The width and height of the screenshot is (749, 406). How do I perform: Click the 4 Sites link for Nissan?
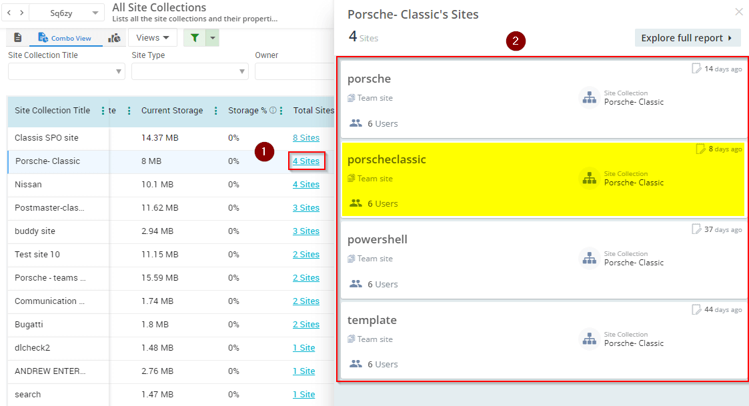click(305, 185)
